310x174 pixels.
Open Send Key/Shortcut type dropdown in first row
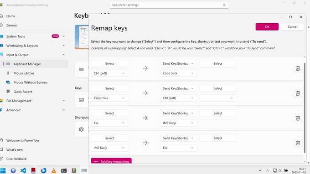pos(178,64)
